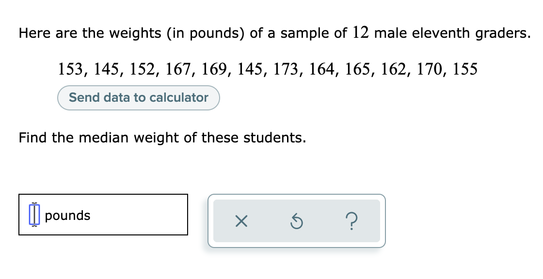The width and height of the screenshot is (543, 279).
Task: Reset your work using the circular arrow
Action: click(x=297, y=222)
